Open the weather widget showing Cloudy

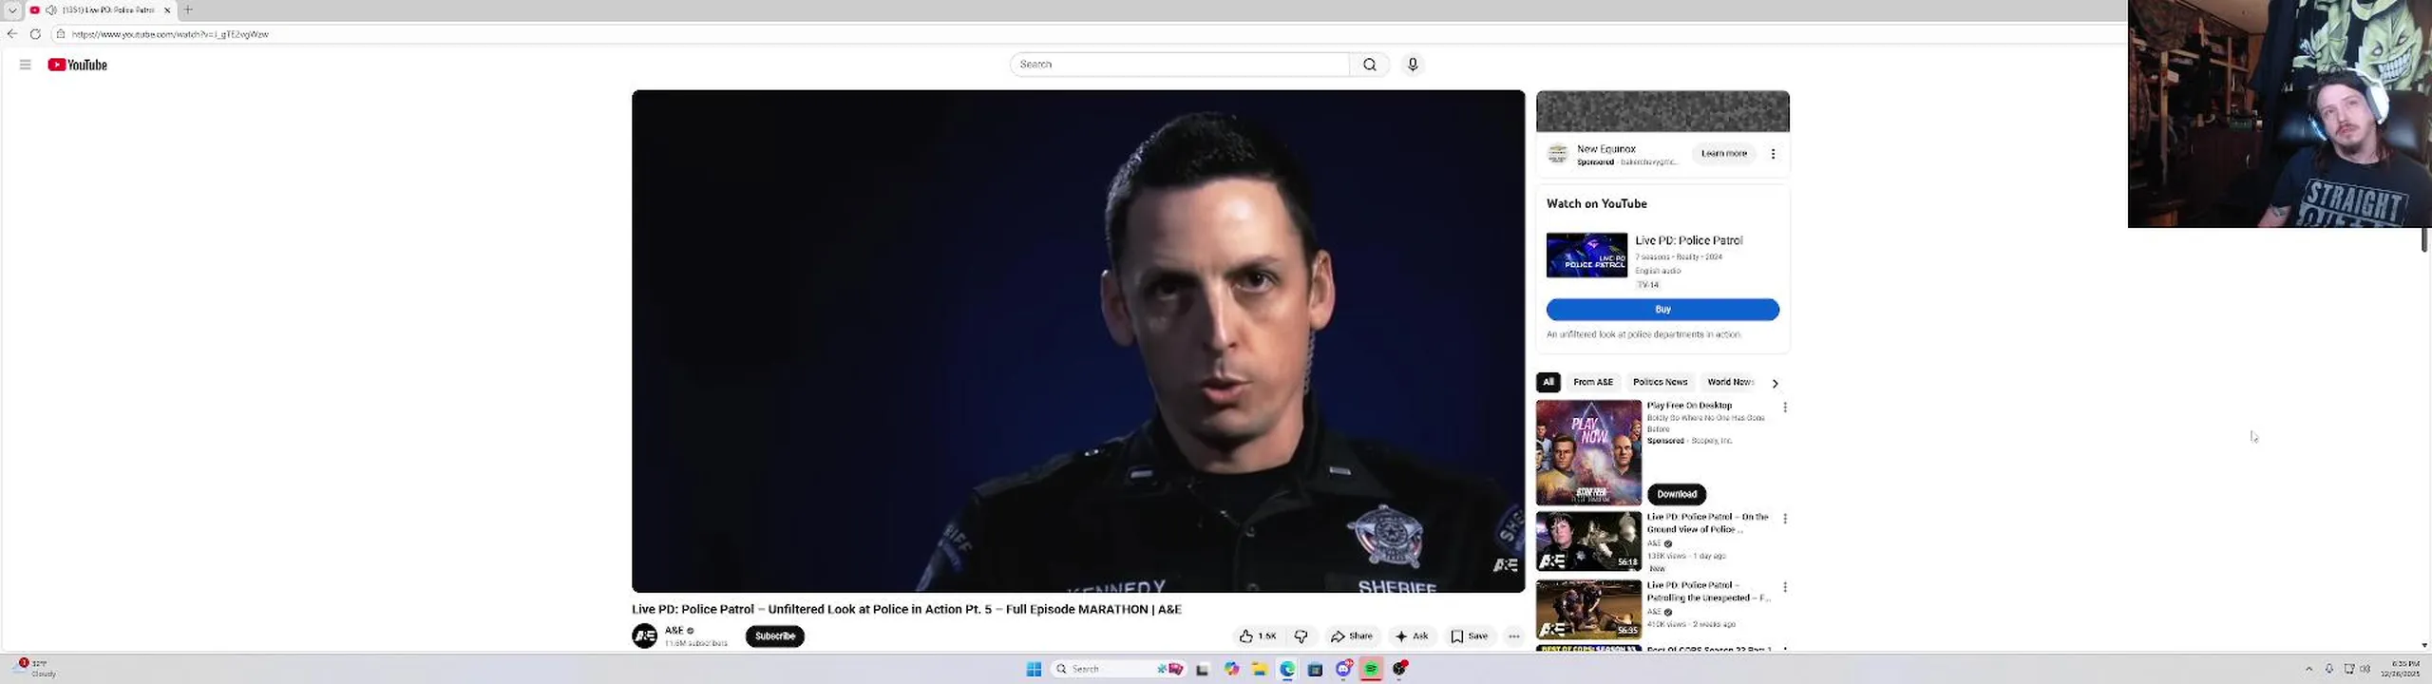(36, 669)
